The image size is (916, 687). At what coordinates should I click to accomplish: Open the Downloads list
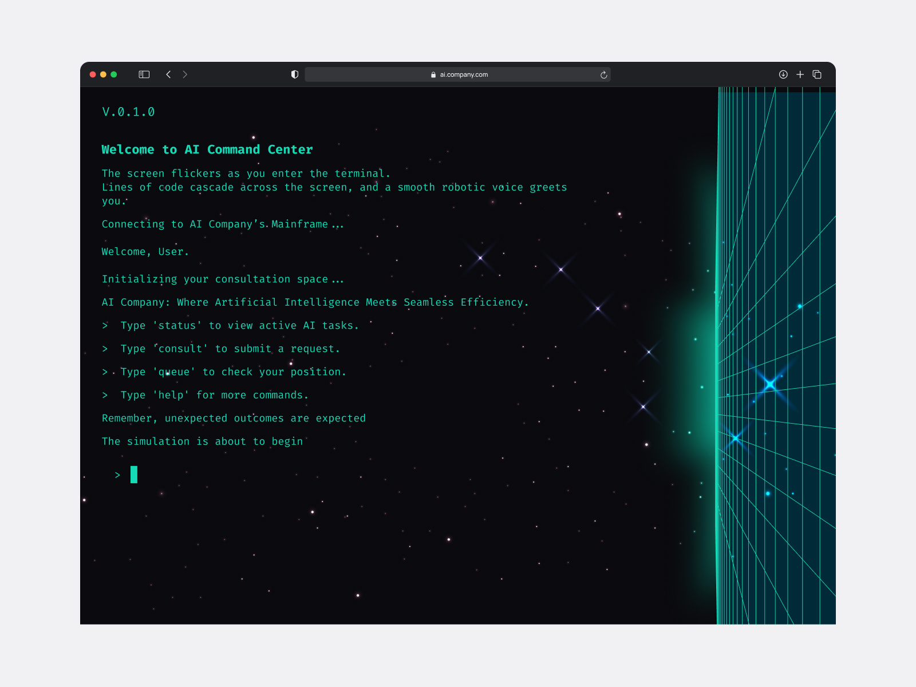point(783,74)
